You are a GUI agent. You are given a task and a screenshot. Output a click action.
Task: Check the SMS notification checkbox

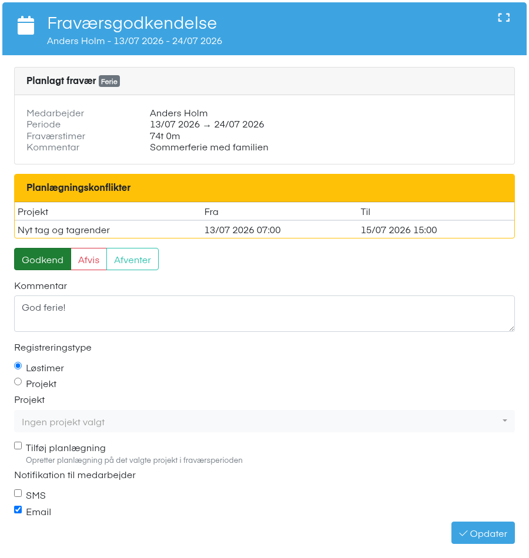[18, 493]
